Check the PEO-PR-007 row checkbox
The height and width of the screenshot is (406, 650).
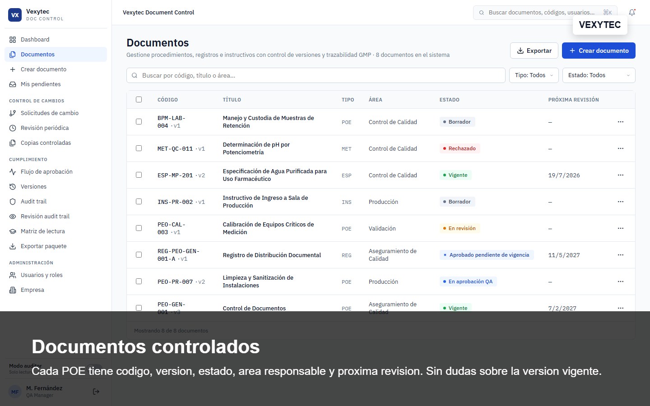point(139,281)
